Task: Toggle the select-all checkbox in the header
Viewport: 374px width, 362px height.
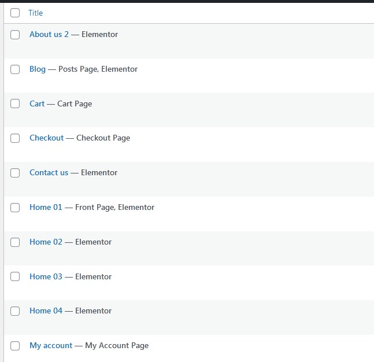Action: [15, 13]
